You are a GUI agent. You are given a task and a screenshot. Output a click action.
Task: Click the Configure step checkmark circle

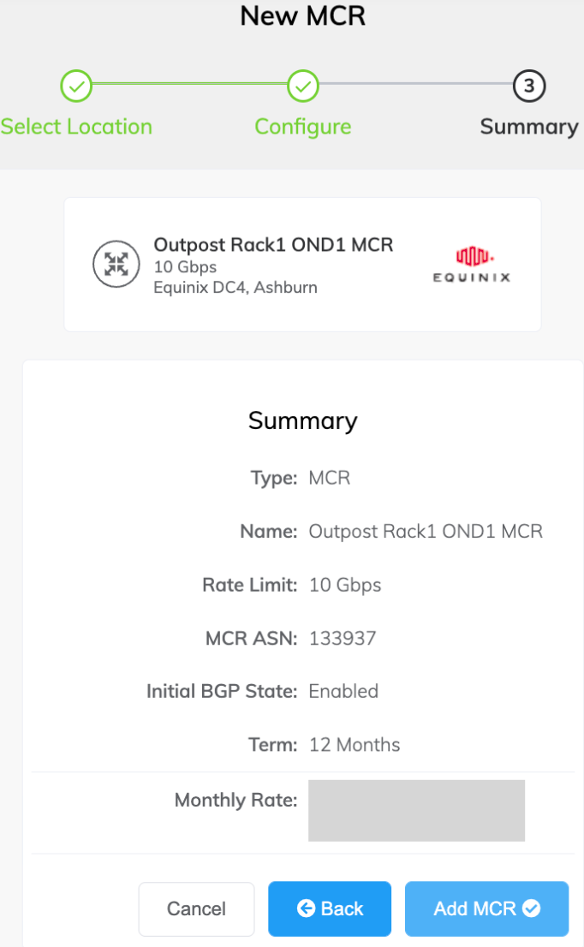[x=303, y=86]
